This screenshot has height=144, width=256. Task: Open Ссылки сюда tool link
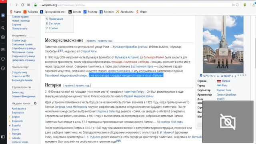[19, 40]
